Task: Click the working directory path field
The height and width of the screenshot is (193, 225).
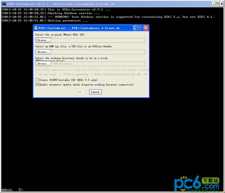Action: pos(98,64)
